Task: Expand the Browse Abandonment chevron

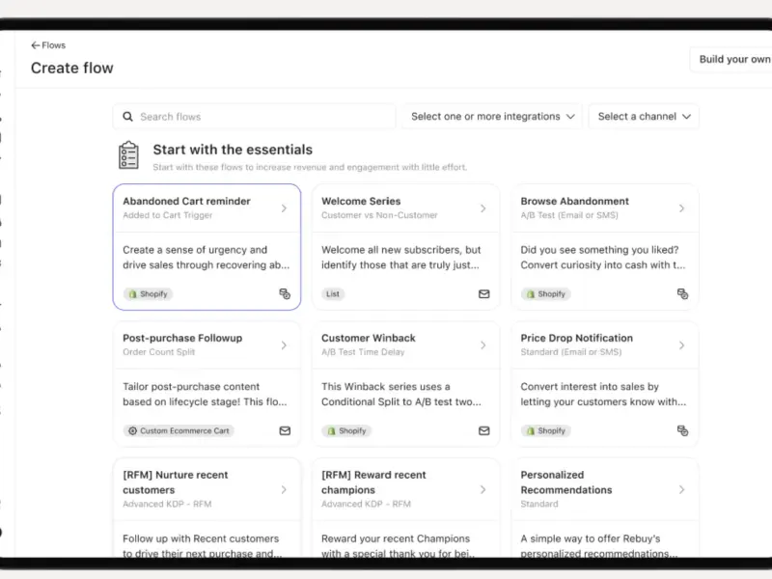Action: (x=682, y=208)
